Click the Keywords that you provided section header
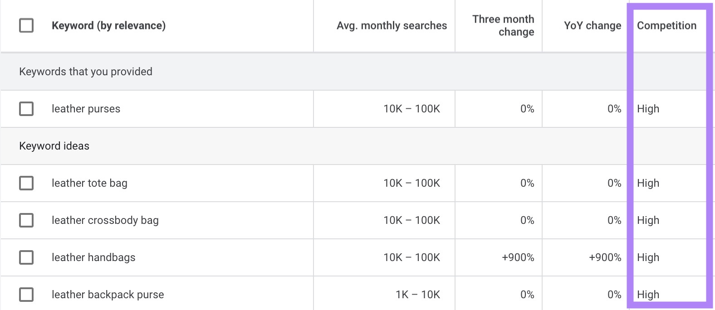Image resolution: width=715 pixels, height=310 pixels. [86, 71]
